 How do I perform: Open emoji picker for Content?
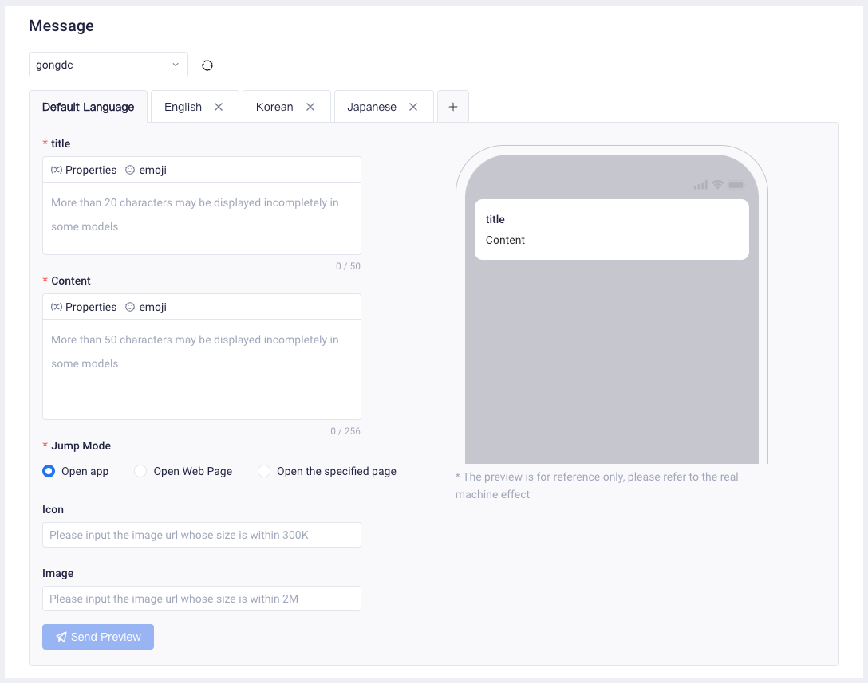pyautogui.click(x=145, y=307)
